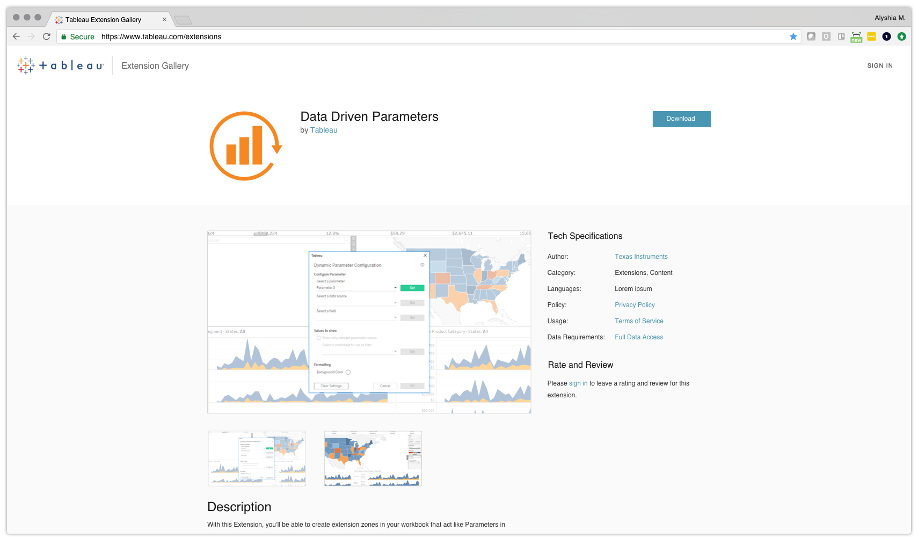
Task: Click the Alyshia M. profile name
Action: [890, 18]
